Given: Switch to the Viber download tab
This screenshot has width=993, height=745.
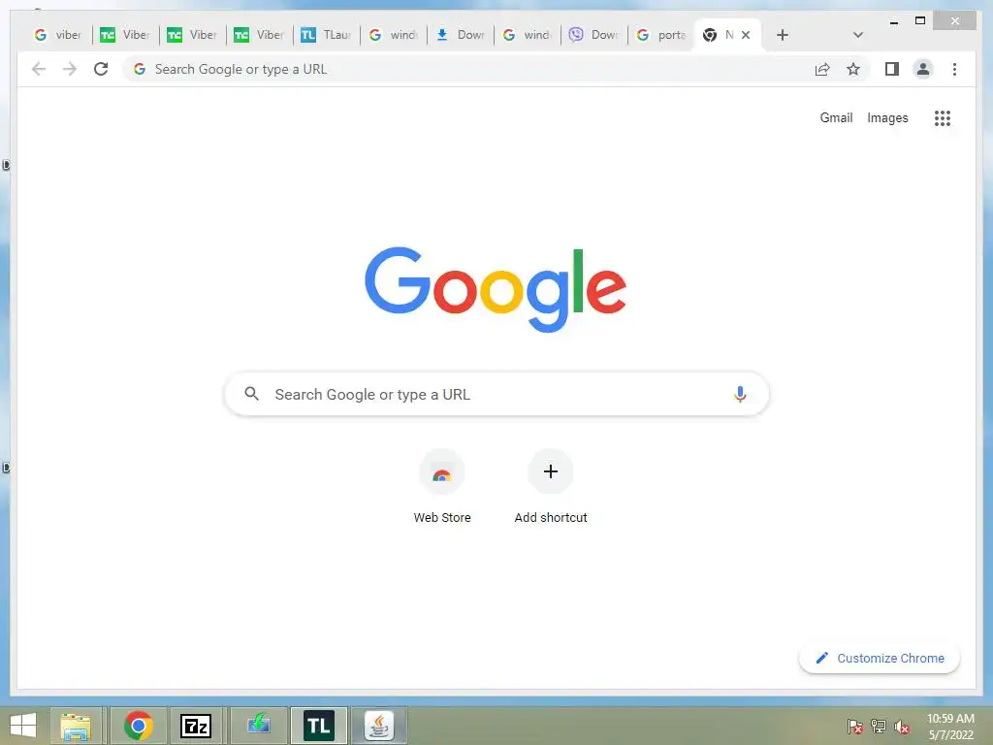Looking at the screenshot, I should pos(593,35).
